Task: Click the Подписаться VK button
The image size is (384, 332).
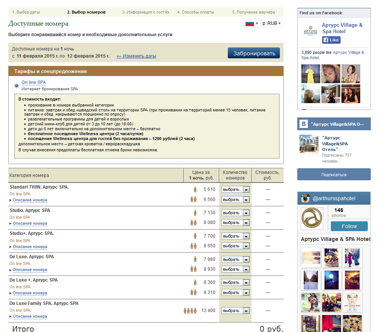Action: [334, 174]
